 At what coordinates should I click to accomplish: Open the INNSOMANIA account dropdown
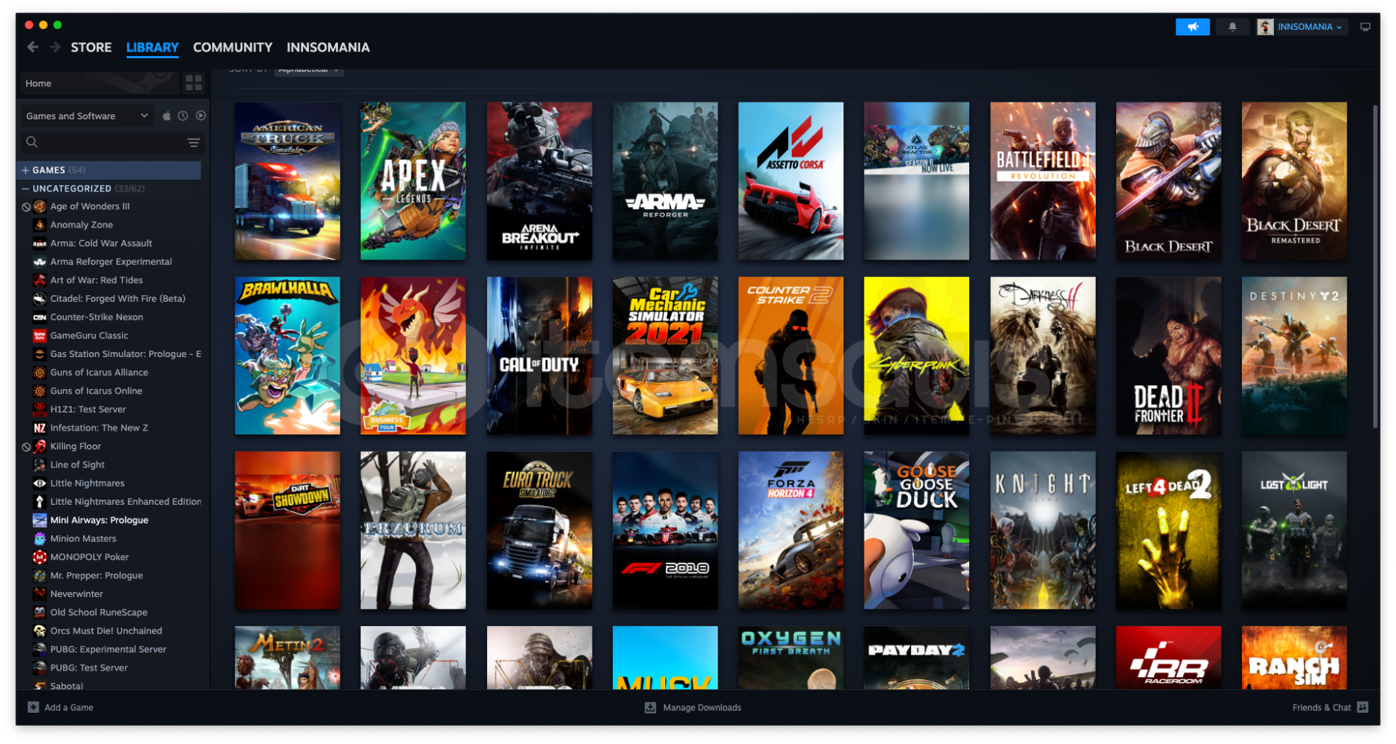pyautogui.click(x=1310, y=27)
